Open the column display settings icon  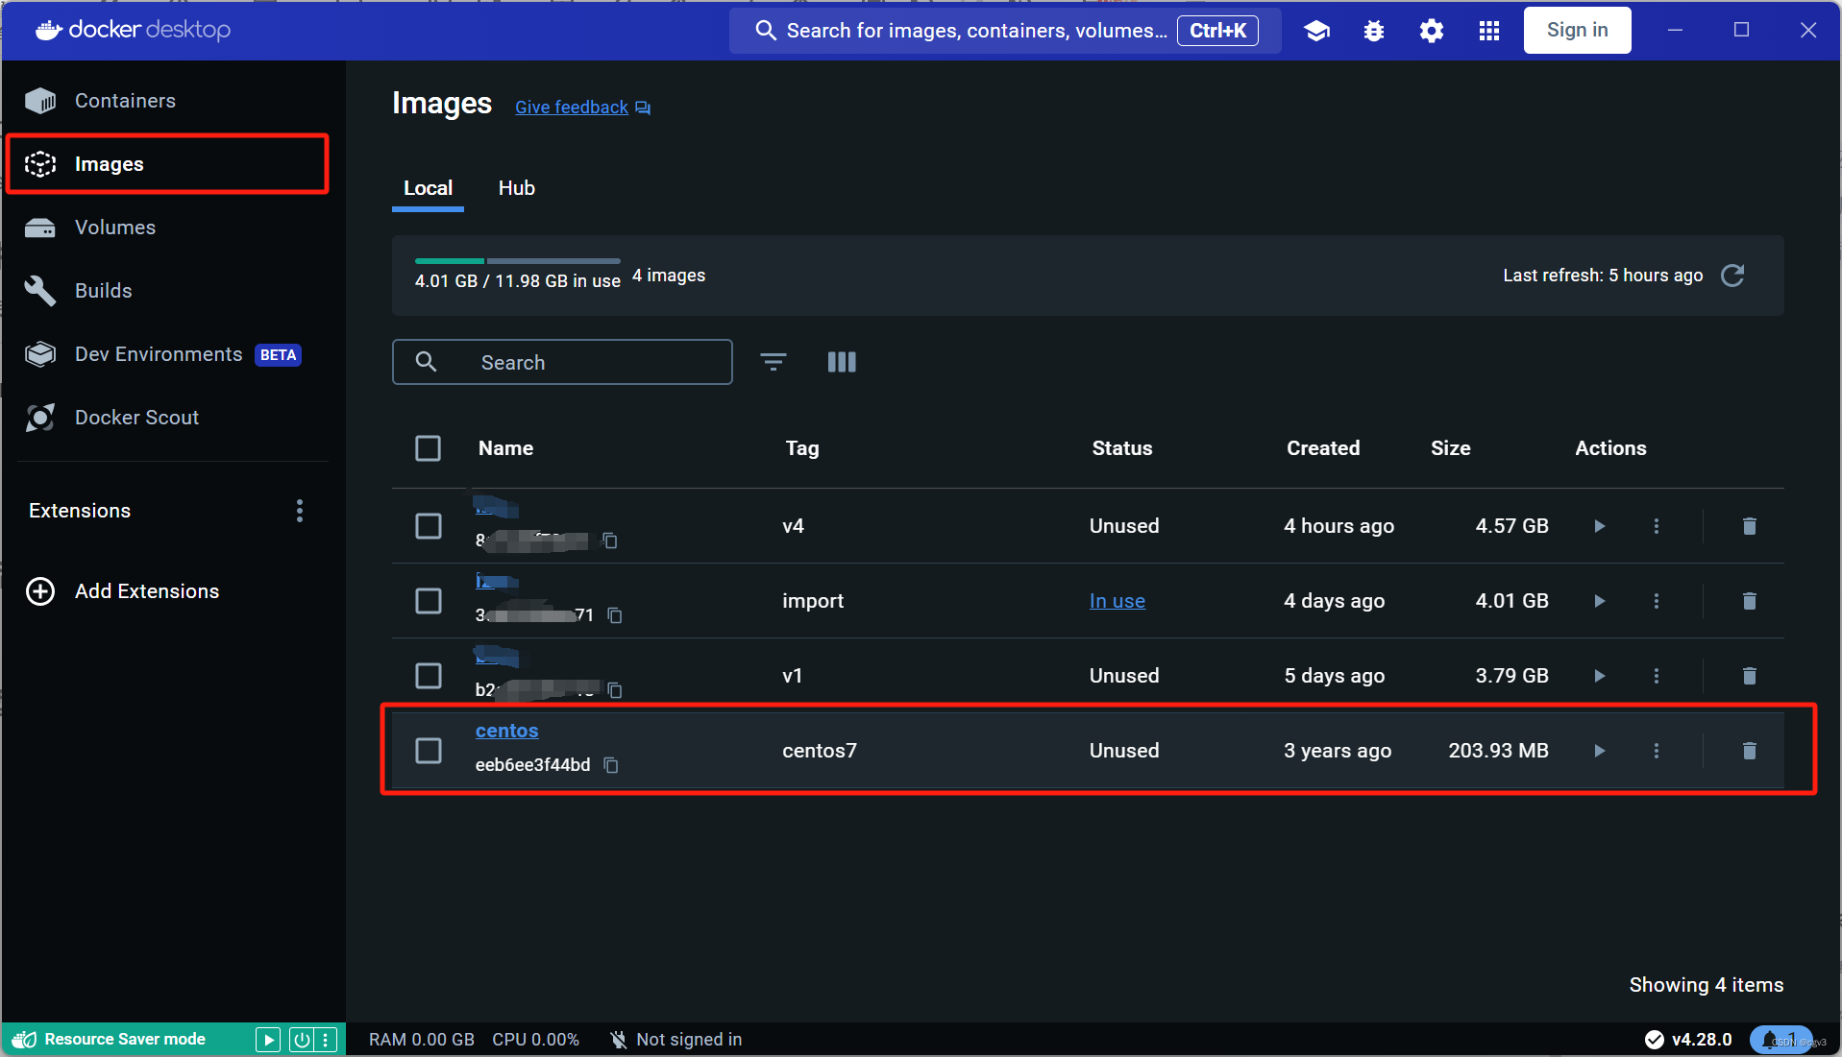[842, 362]
